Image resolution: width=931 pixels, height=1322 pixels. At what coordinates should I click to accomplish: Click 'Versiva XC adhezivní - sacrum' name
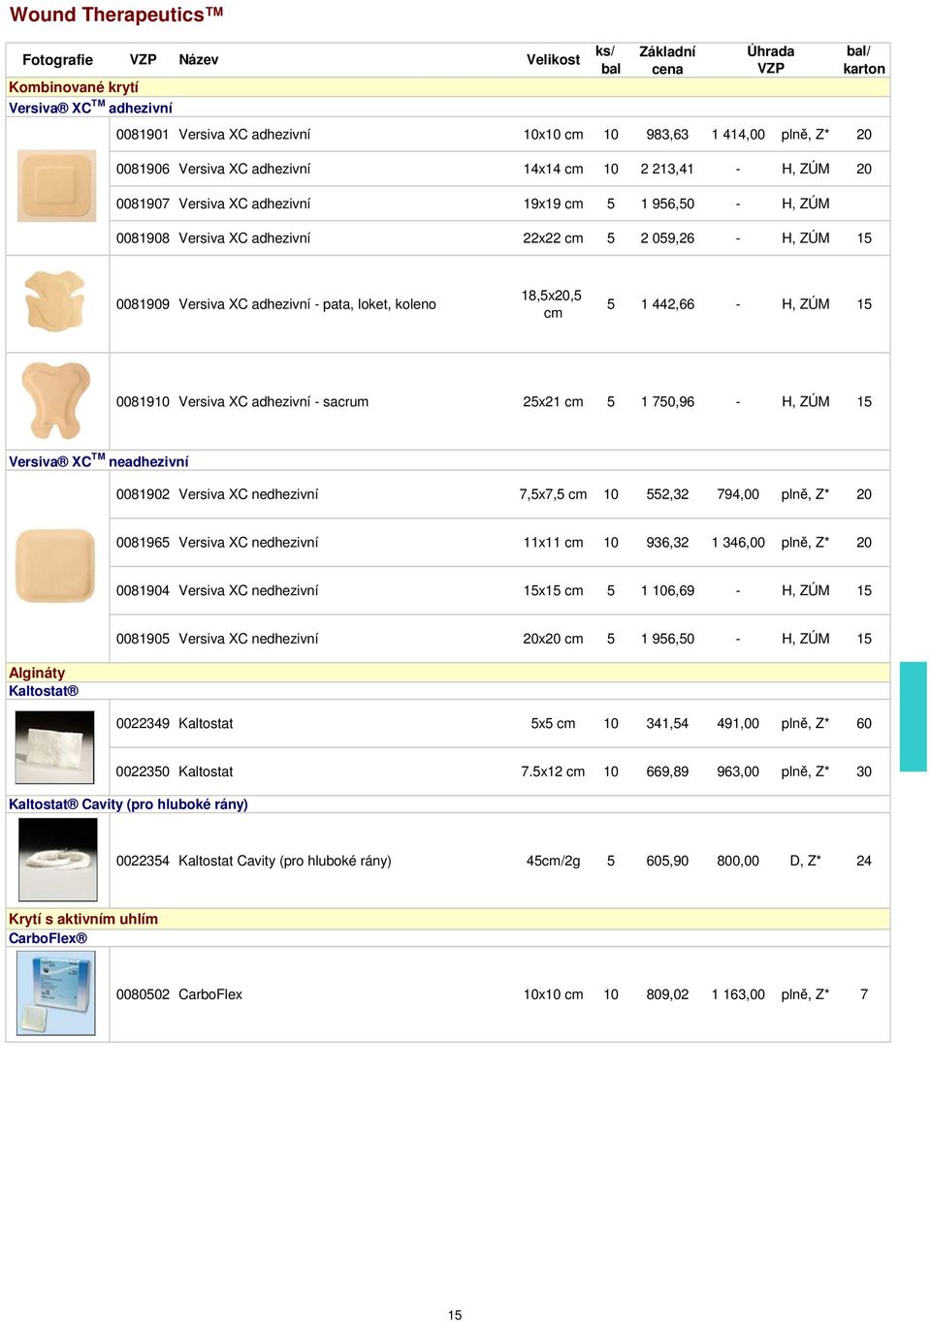click(x=273, y=401)
